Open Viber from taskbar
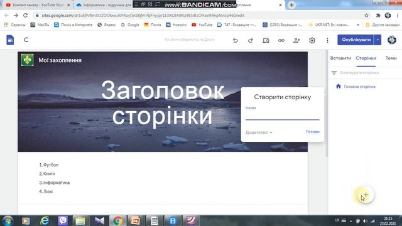 [63, 220]
